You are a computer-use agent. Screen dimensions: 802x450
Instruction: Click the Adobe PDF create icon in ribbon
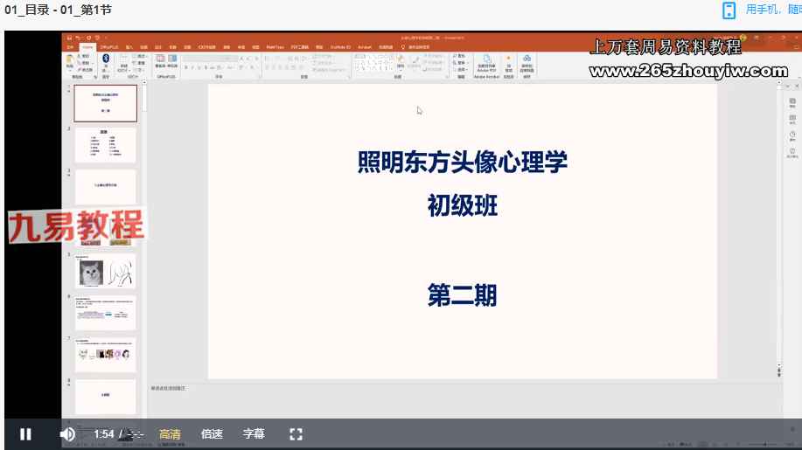point(486,61)
